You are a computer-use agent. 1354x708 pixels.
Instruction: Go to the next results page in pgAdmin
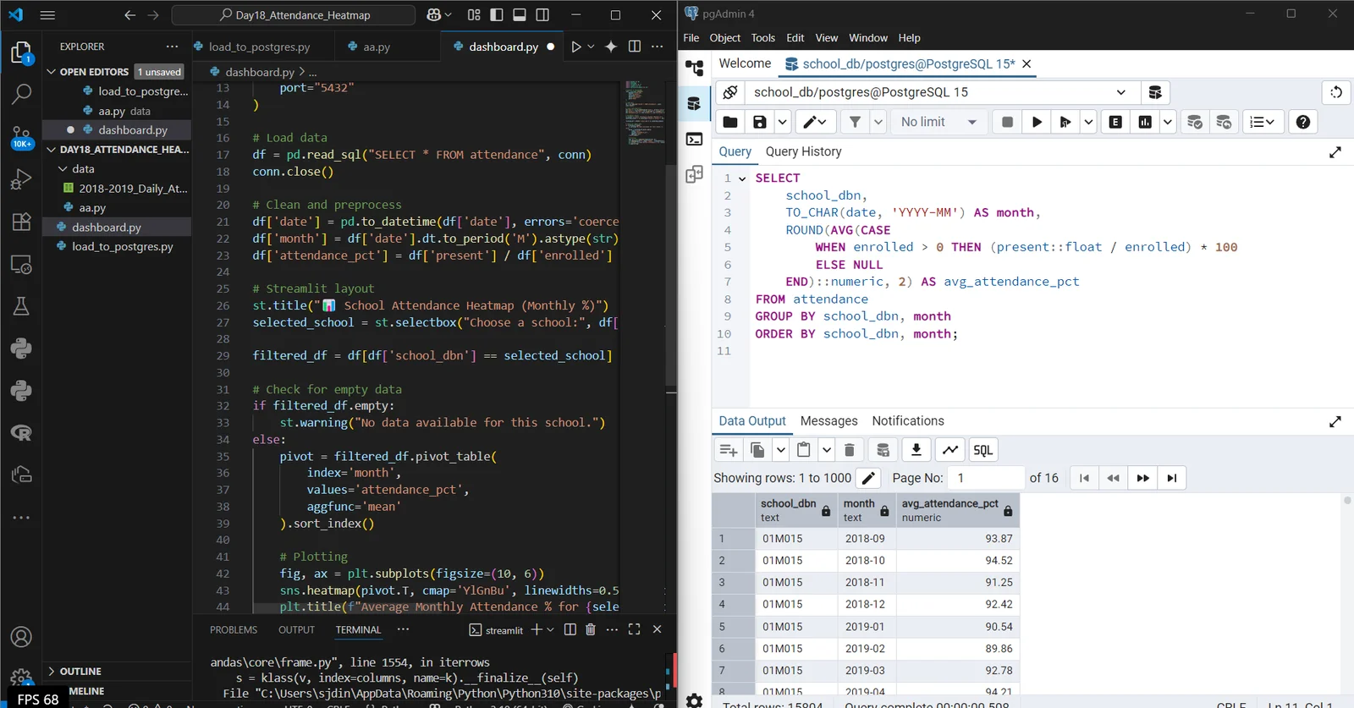coord(1142,478)
